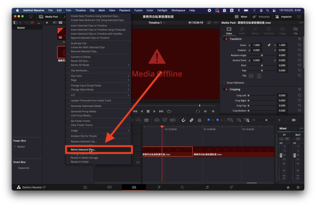Choose Relink Selected Clips from context menu
The image size is (316, 206).
(99, 150)
